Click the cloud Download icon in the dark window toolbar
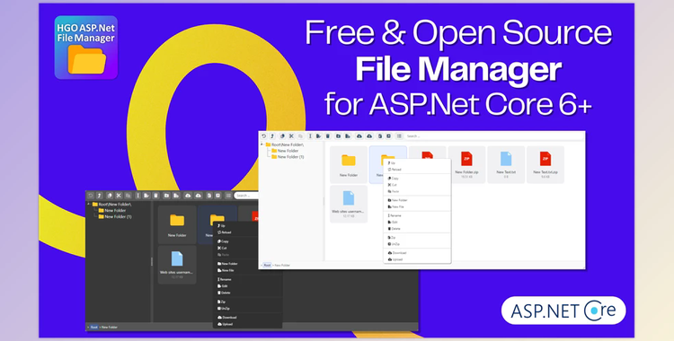 tap(188, 196)
